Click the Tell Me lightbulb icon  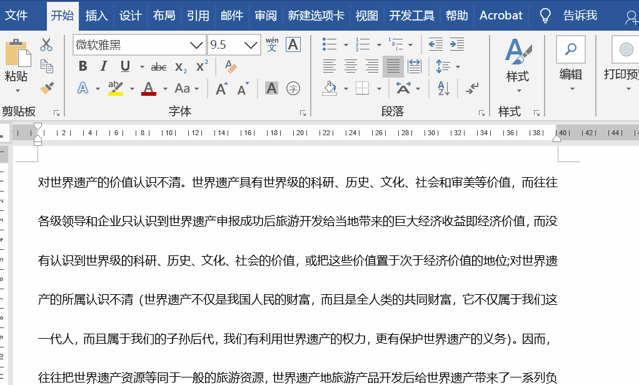click(545, 16)
